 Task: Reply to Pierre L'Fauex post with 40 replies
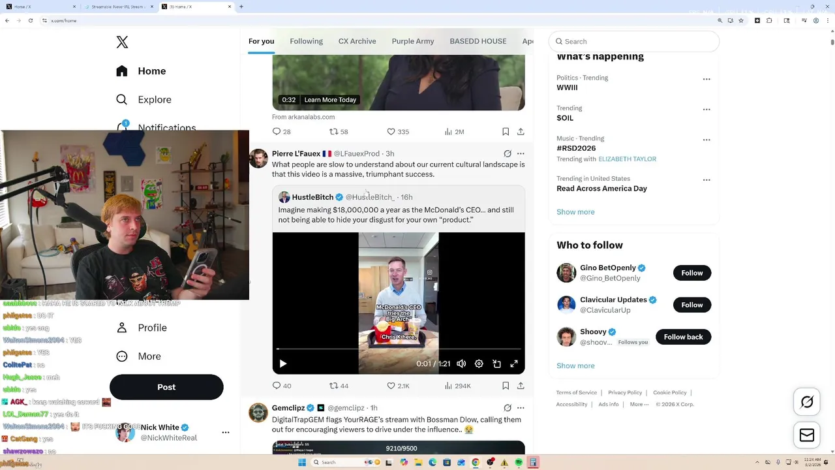point(282,386)
